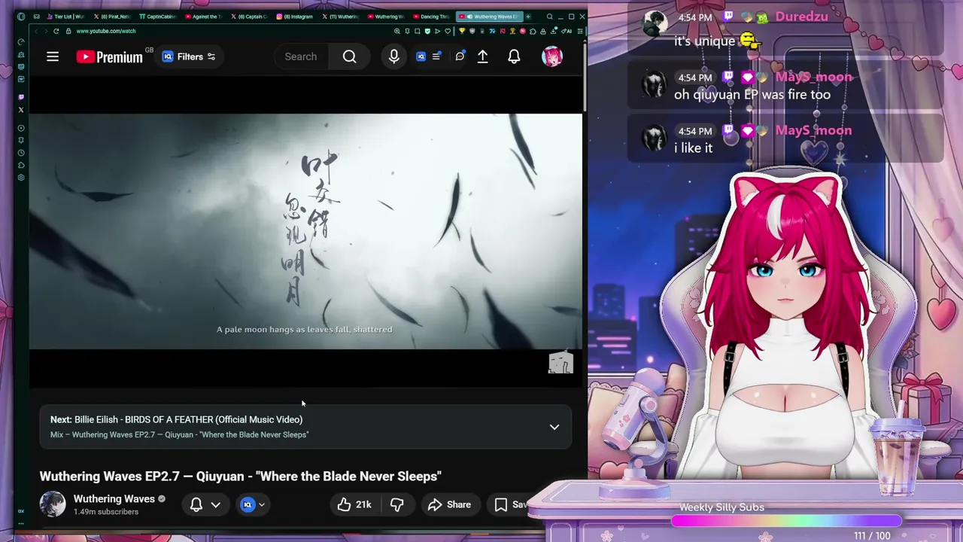
Task: Like the video with 21k likes
Action: pos(354,504)
